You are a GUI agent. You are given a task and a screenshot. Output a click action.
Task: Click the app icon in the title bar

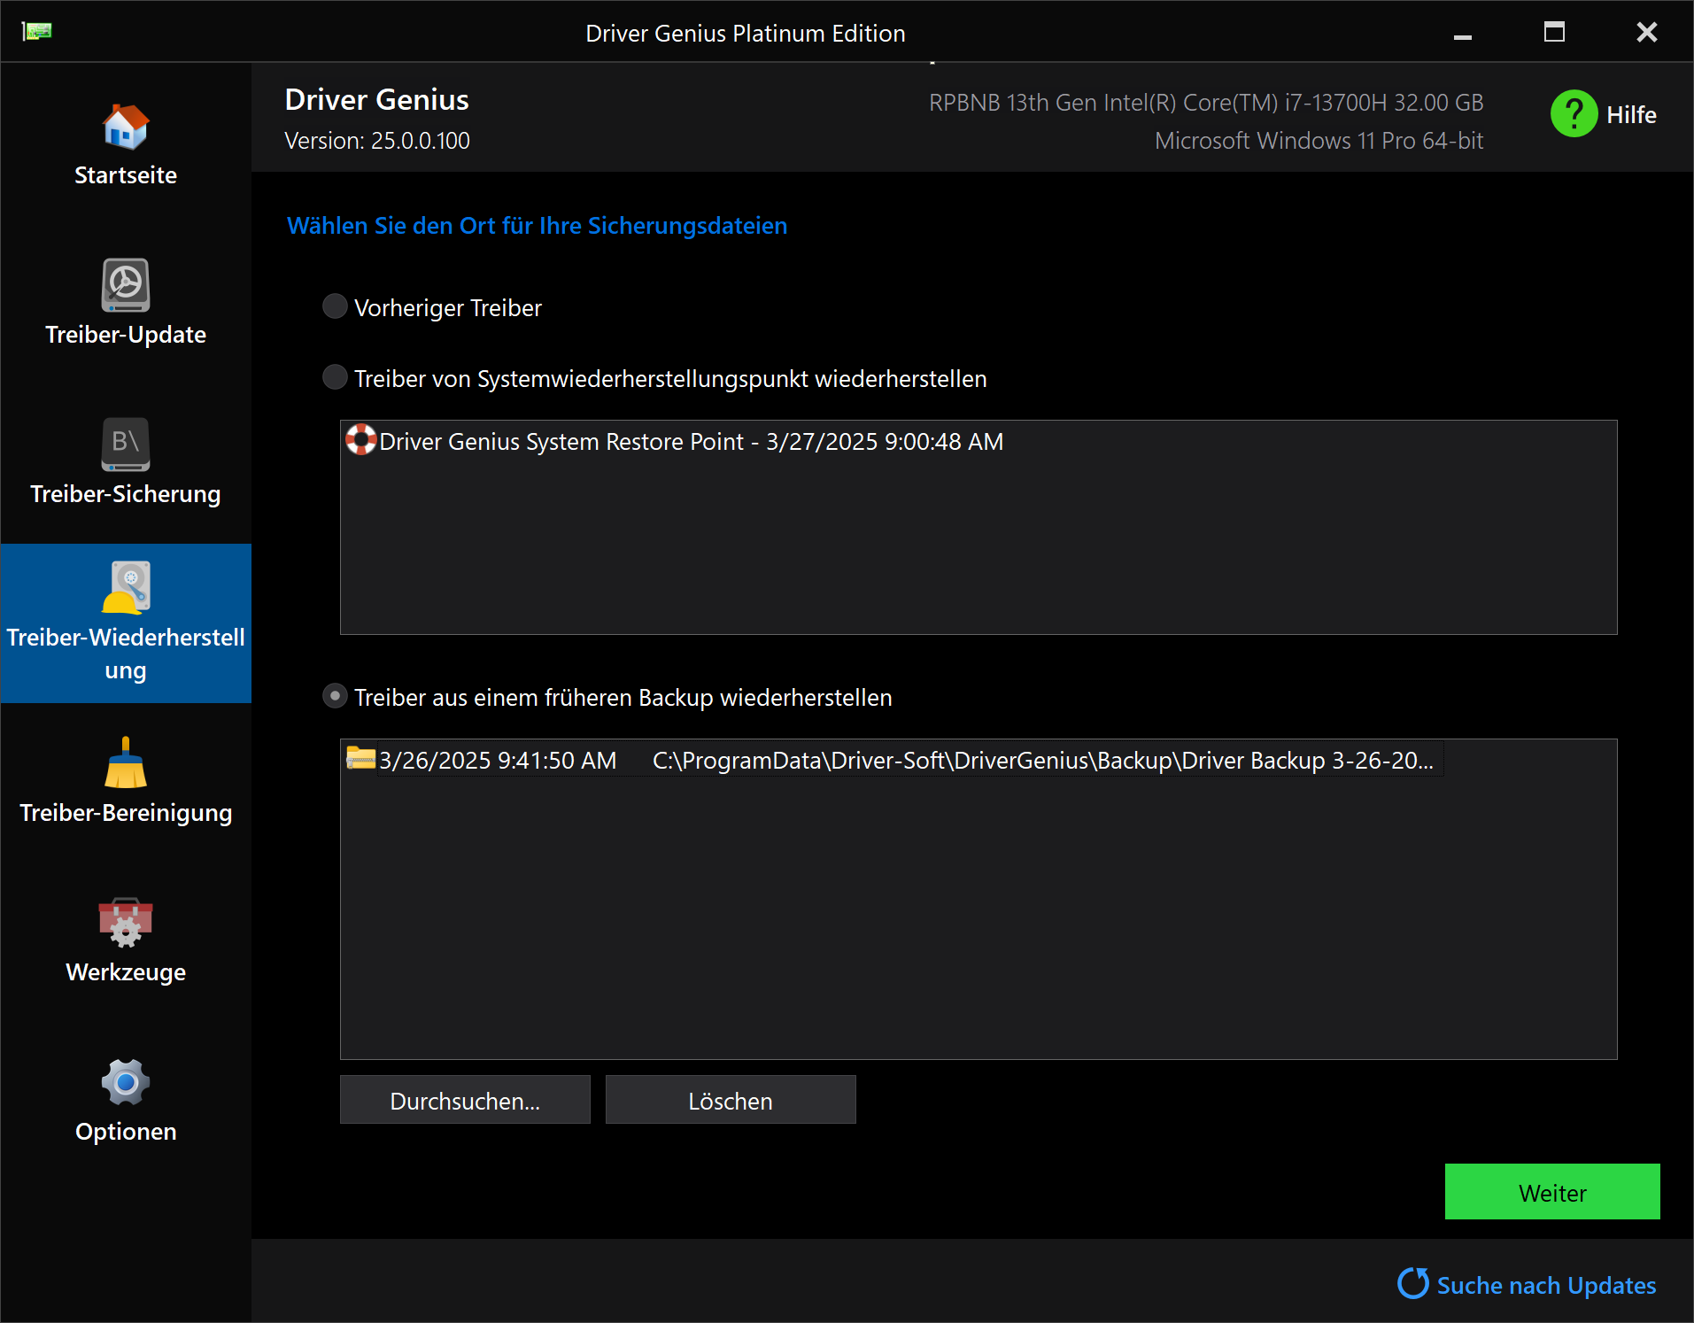tap(37, 32)
